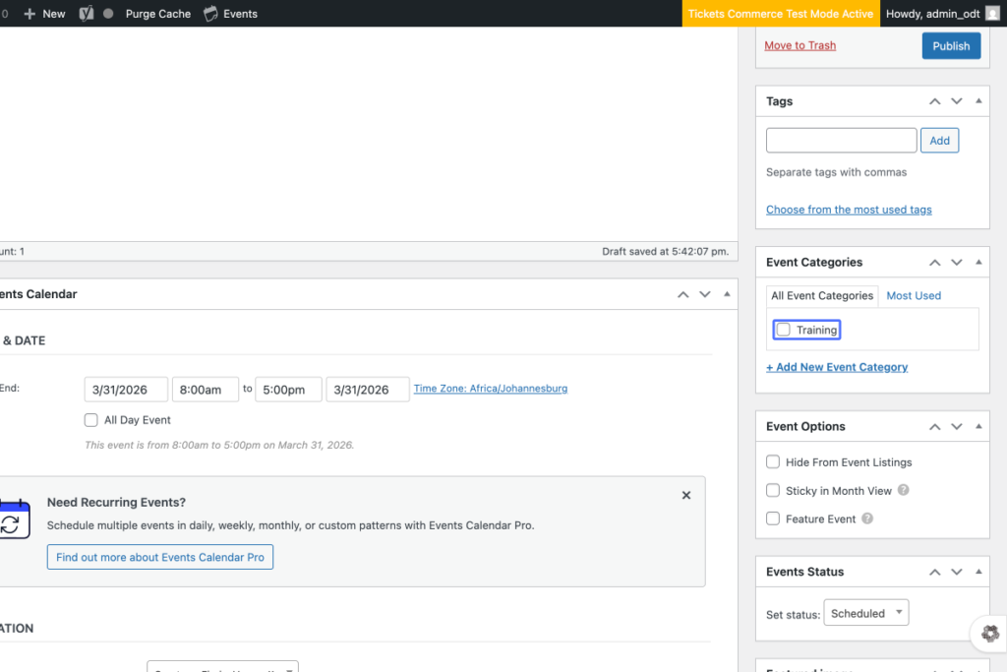Click Add button for tags
1007x672 pixels.
939,141
